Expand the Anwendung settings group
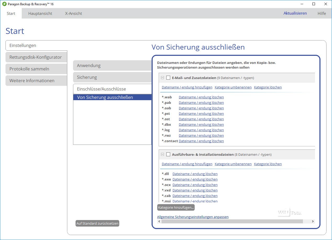This screenshot has height=240, width=332. pyautogui.click(x=112, y=65)
